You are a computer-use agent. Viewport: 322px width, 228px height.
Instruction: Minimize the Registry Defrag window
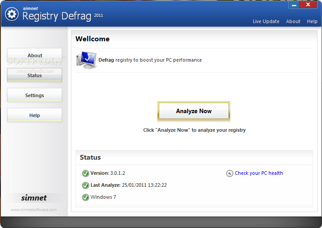tap(294, 5)
